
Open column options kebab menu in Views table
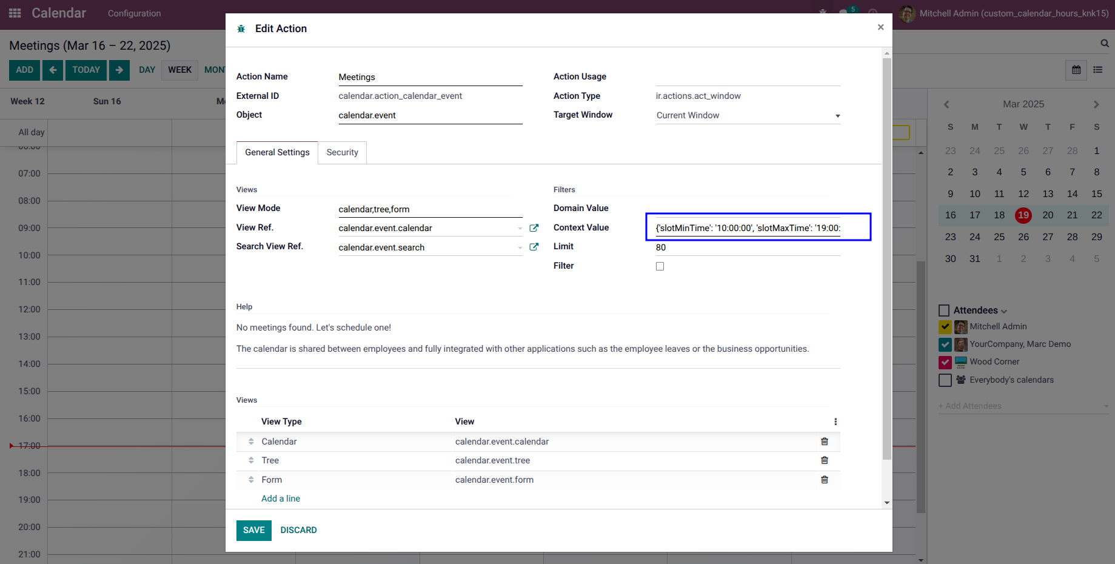835,421
